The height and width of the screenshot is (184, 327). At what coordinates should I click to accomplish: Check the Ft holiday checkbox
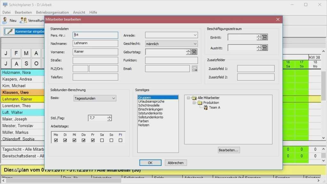(120, 140)
